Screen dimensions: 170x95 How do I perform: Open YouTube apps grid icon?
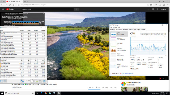pyautogui.click(x=153, y=9)
